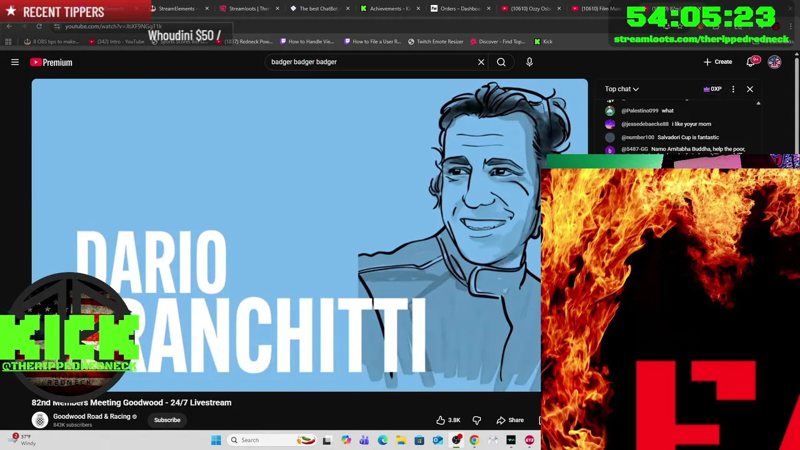Open Task View on the taskbar

327,440
